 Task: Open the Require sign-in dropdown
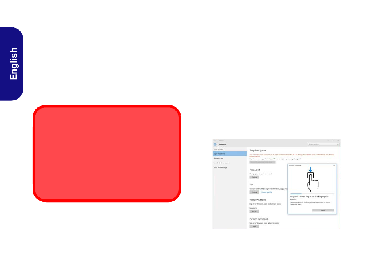pyautogui.click(x=262, y=162)
